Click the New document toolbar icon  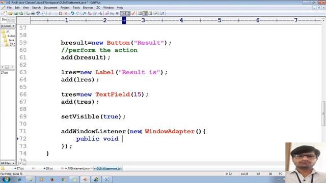5,14
